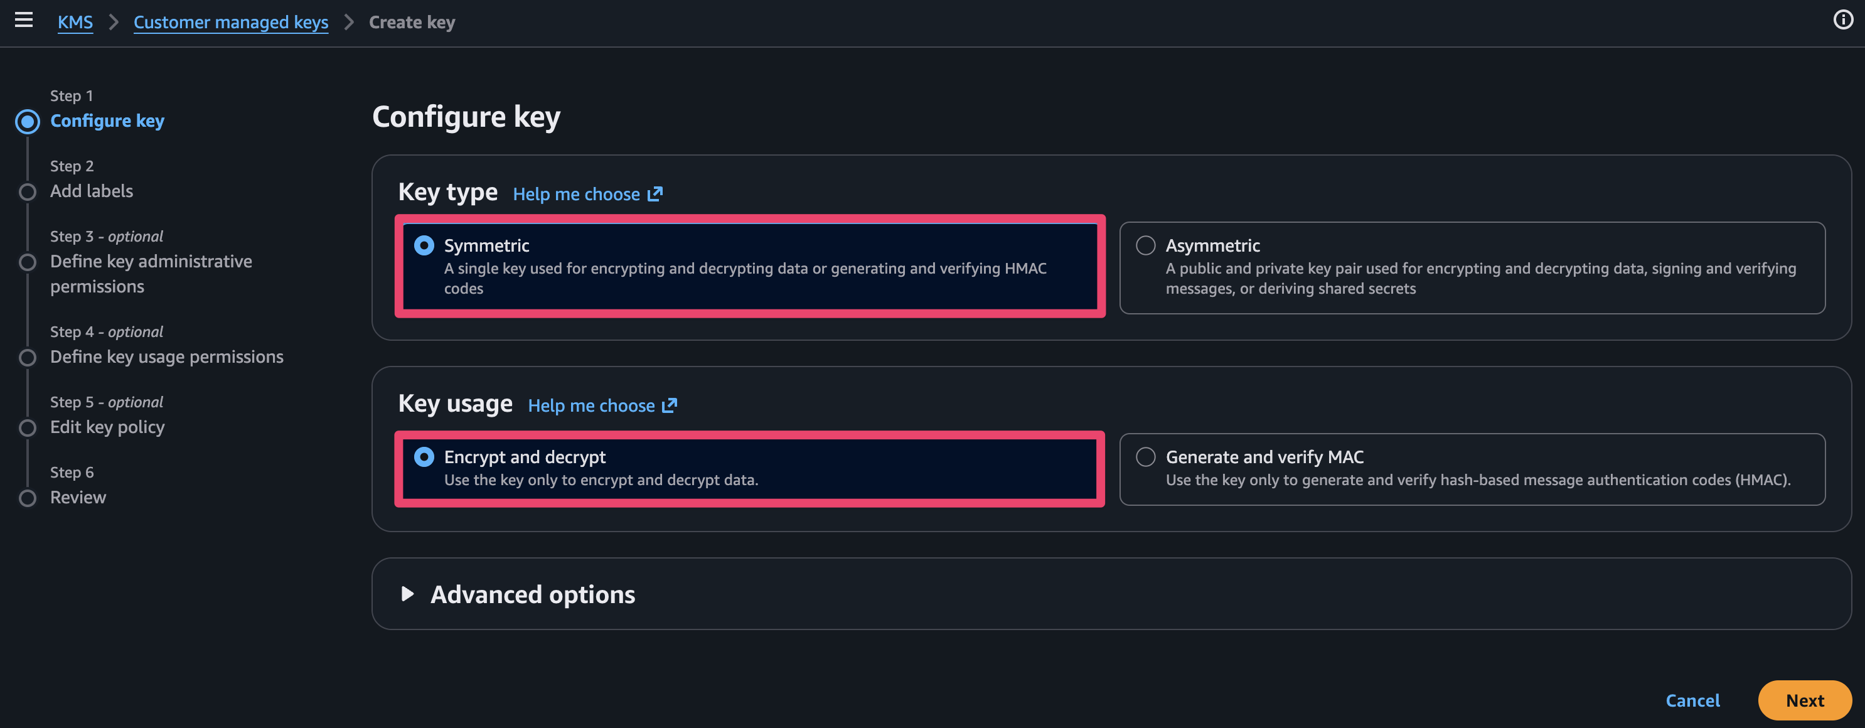Click the info icon at top right
The height and width of the screenshot is (728, 1865).
(1842, 19)
